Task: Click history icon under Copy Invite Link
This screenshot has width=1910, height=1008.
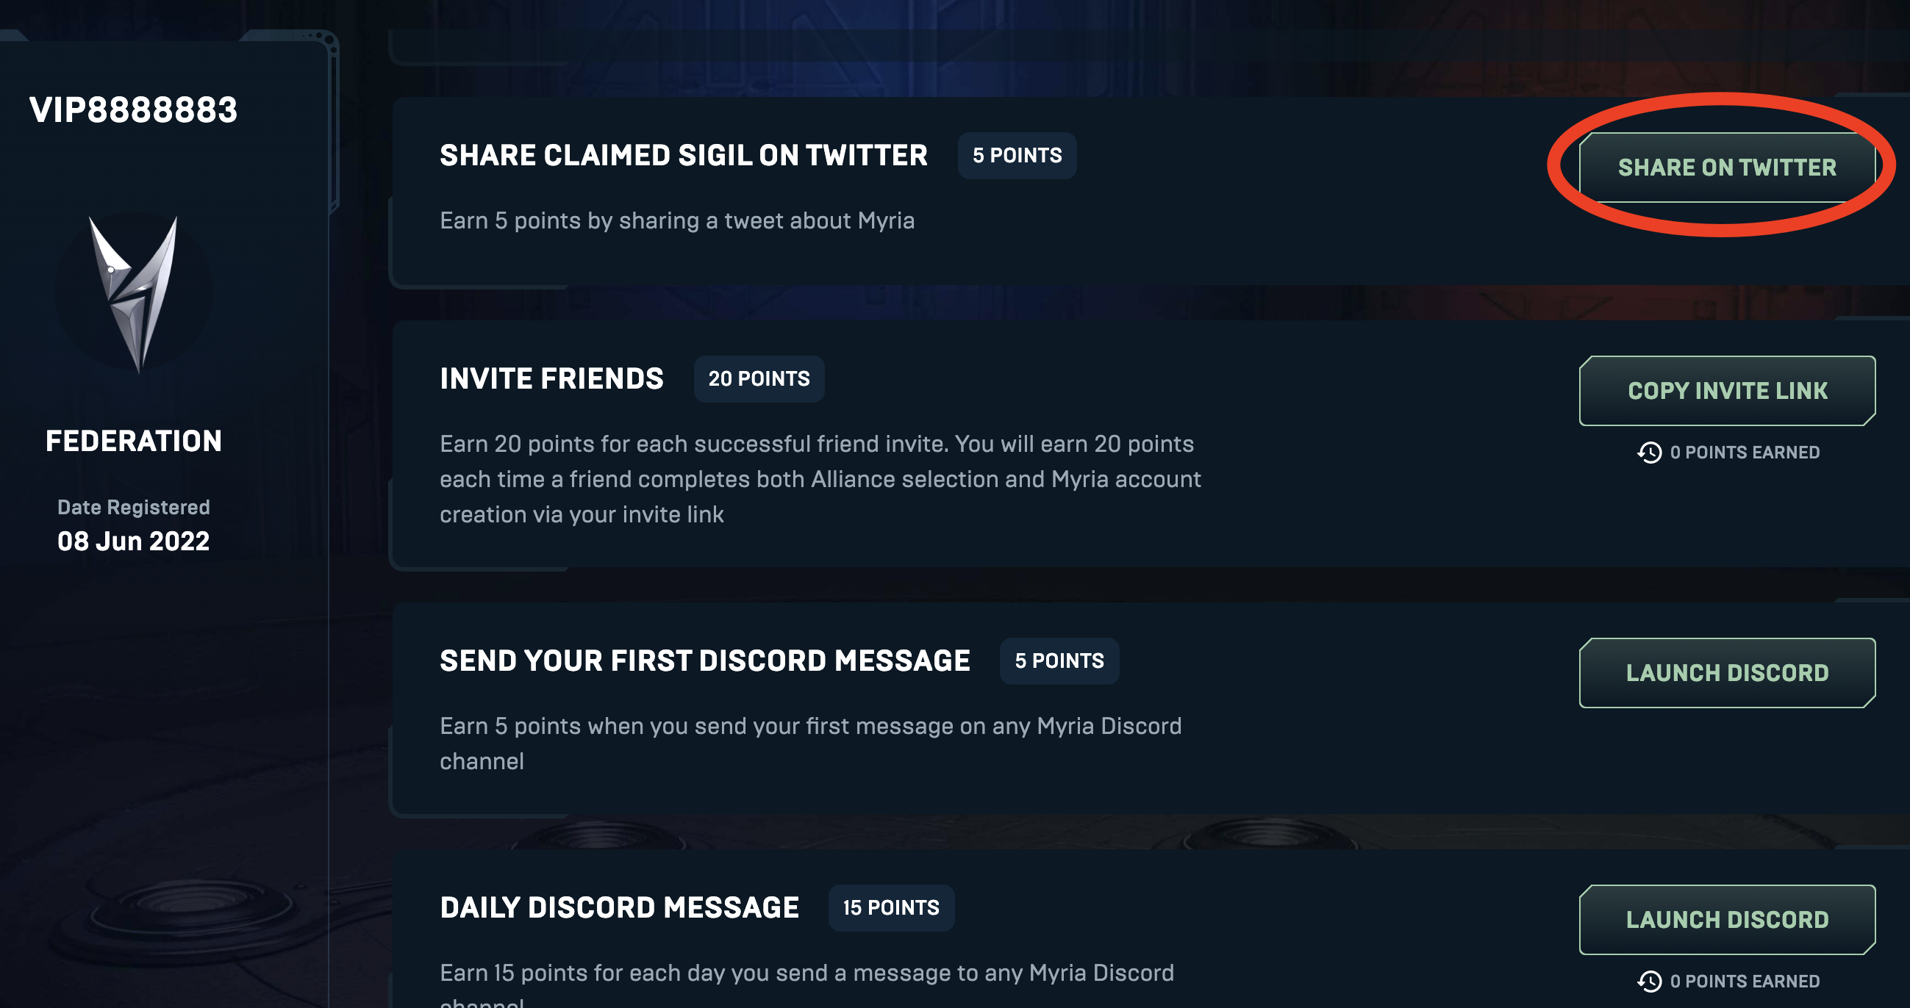Action: tap(1649, 453)
